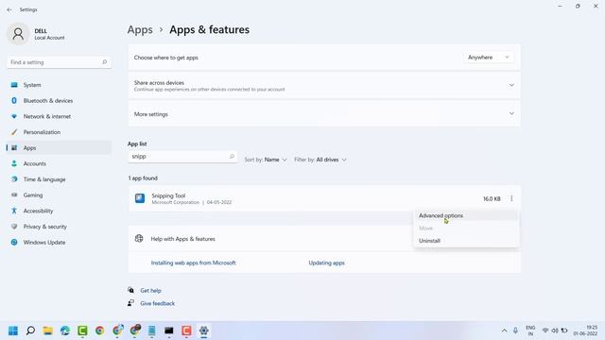The width and height of the screenshot is (605, 340).
Task: Select Apps in the sidebar
Action: [x=59, y=147]
